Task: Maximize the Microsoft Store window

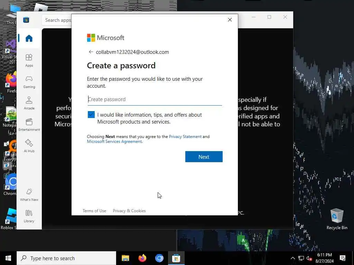Action: [x=269, y=17]
